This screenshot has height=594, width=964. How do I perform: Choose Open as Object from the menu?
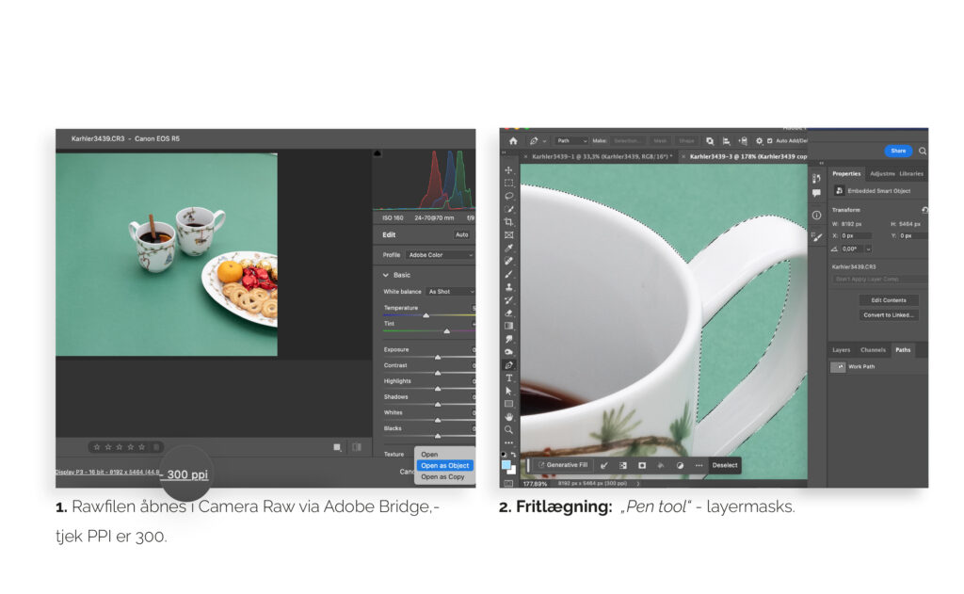[444, 465]
